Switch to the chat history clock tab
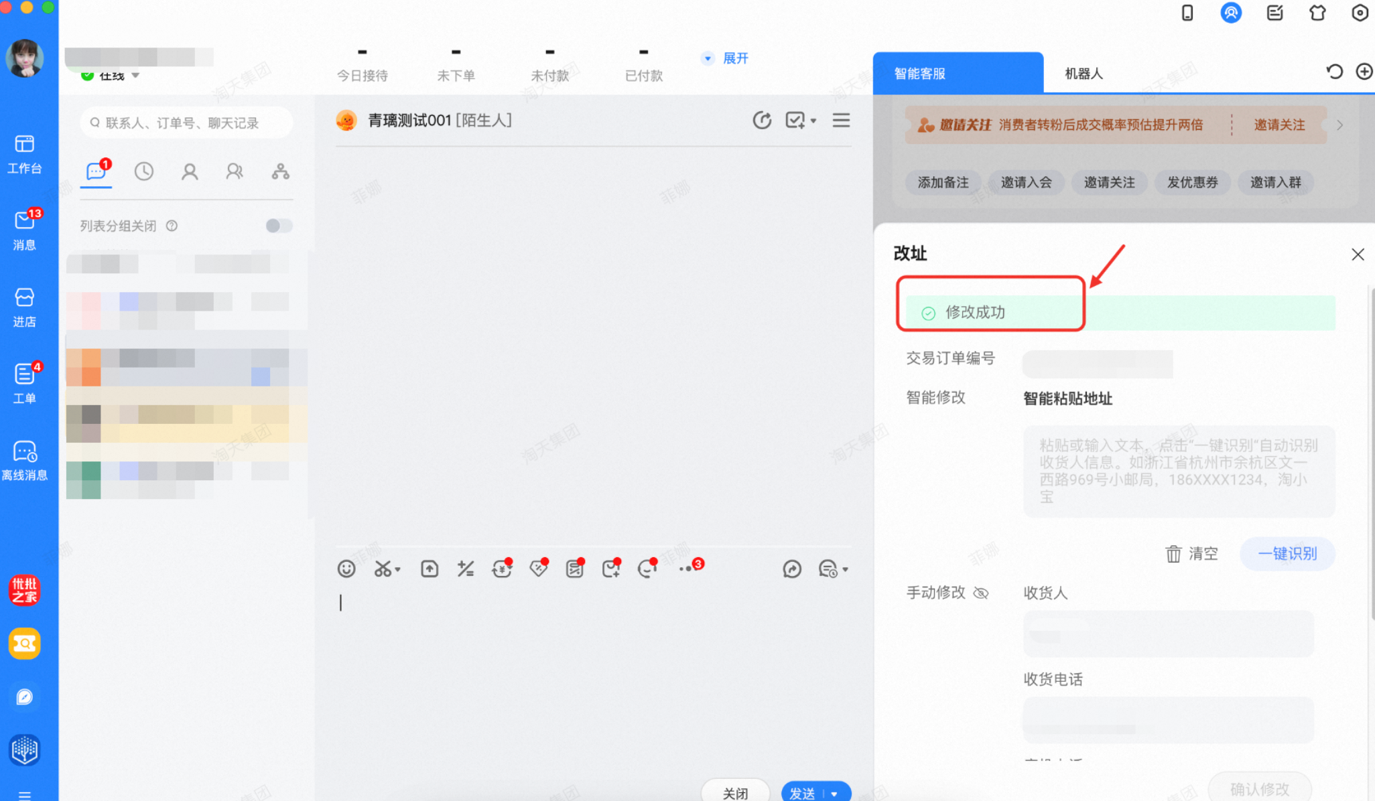This screenshot has height=801, width=1375. (x=144, y=171)
